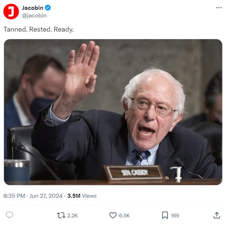Open the attached hearing photo
Image resolution: width=228 pixels, height=225 pixels.
tap(113, 112)
